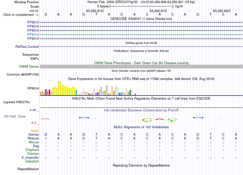The width and height of the screenshot is (243, 175).
Task: Click the 4.88 PhyloP upper value
Action: 33,110
